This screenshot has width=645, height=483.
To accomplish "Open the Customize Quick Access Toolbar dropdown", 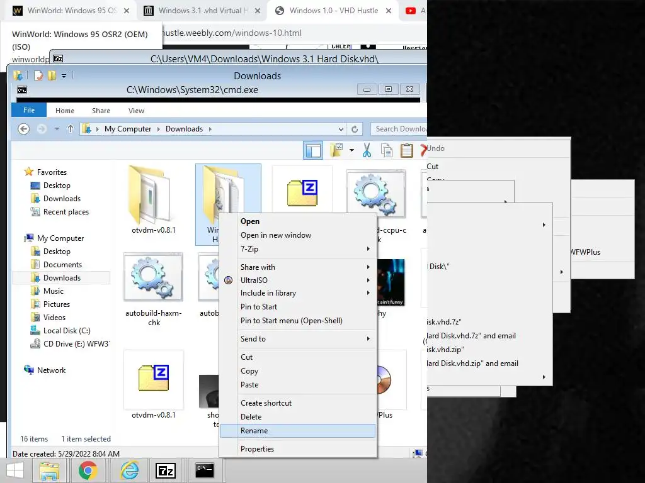I will tap(64, 75).
